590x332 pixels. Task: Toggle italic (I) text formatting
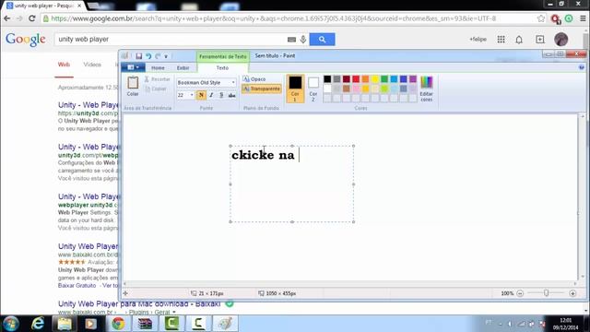pos(211,95)
